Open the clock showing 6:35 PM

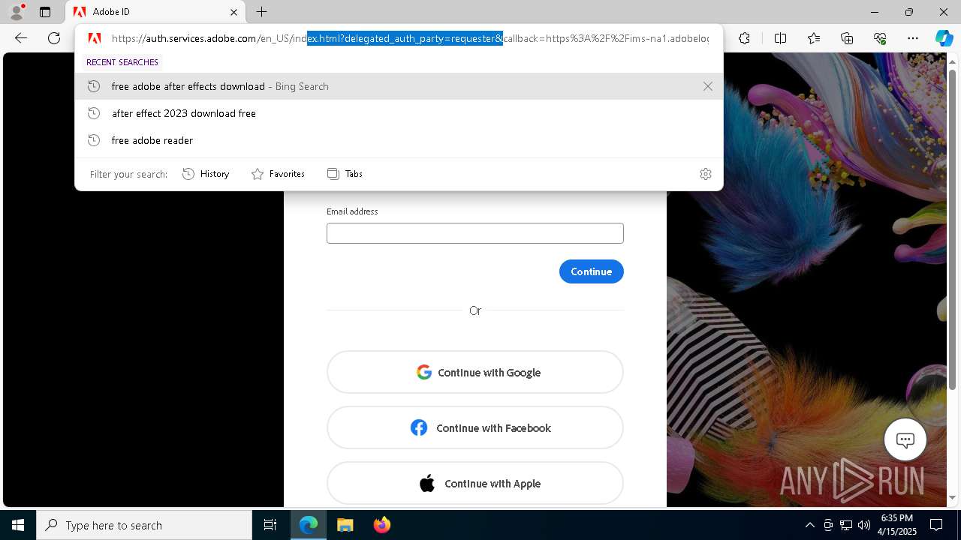point(899,525)
